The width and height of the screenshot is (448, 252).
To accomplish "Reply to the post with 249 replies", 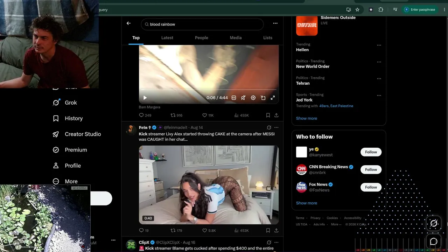I will (145, 115).
